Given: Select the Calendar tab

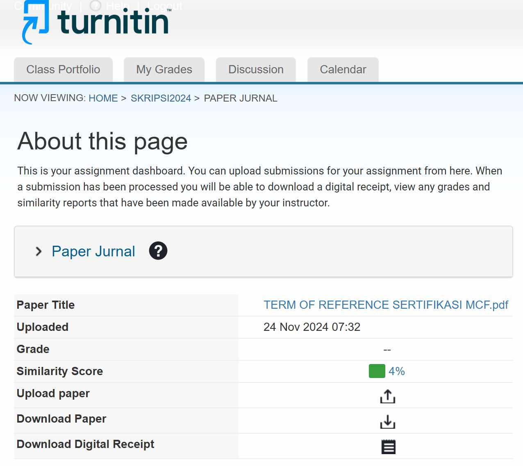Looking at the screenshot, I should (343, 70).
